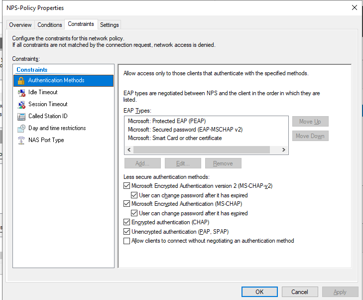Image resolution: width=363 pixels, height=300 pixels.
Task: Open the Conditions tab
Action: pos(50,25)
